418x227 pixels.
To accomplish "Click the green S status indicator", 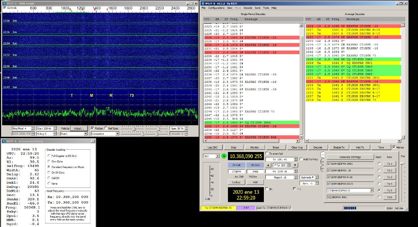I will point(224,156).
